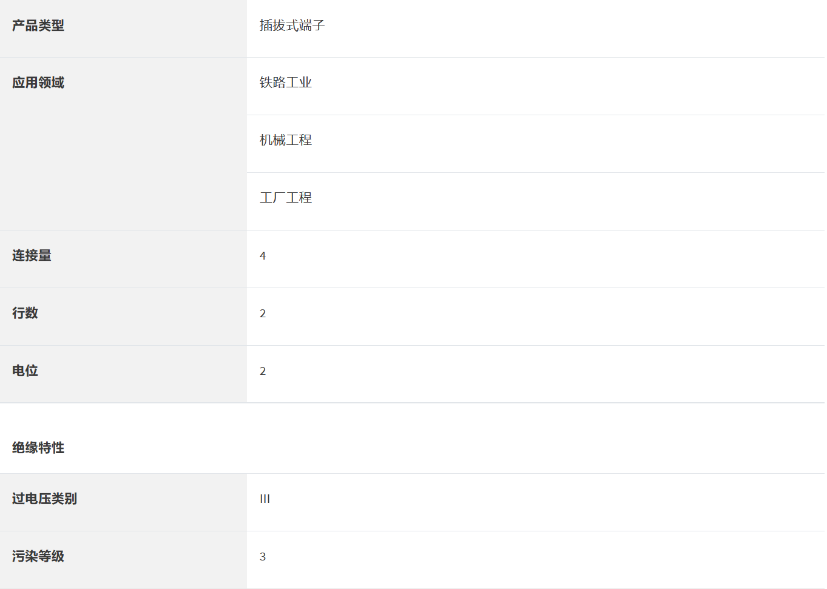Select the 插拔式端子 value text
The image size is (827, 589).
tap(292, 25)
